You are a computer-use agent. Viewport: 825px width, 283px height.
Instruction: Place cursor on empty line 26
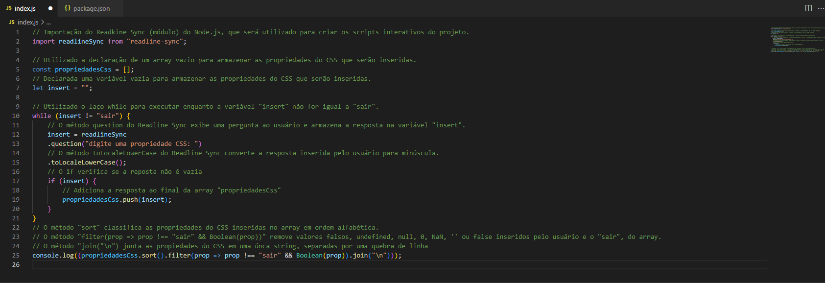tap(399, 265)
